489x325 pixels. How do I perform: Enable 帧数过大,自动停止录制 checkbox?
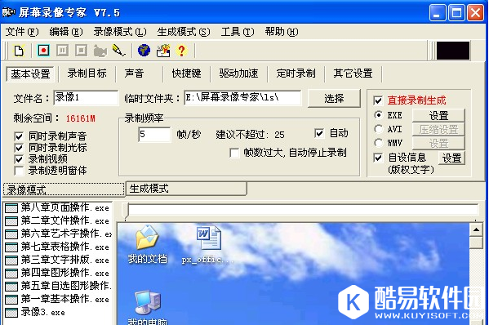click(234, 153)
